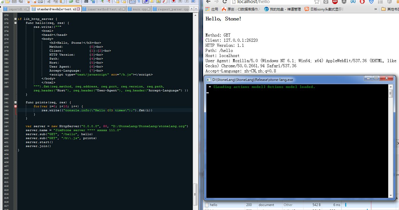Click the Hello, Stone! heading in browser
The height and width of the screenshot is (210, 399).
pyautogui.click(x=223, y=19)
